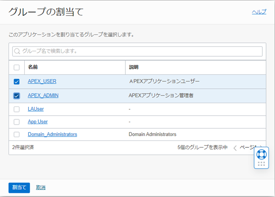
Task: Open the ヘルプ help link
Action: [259, 12]
